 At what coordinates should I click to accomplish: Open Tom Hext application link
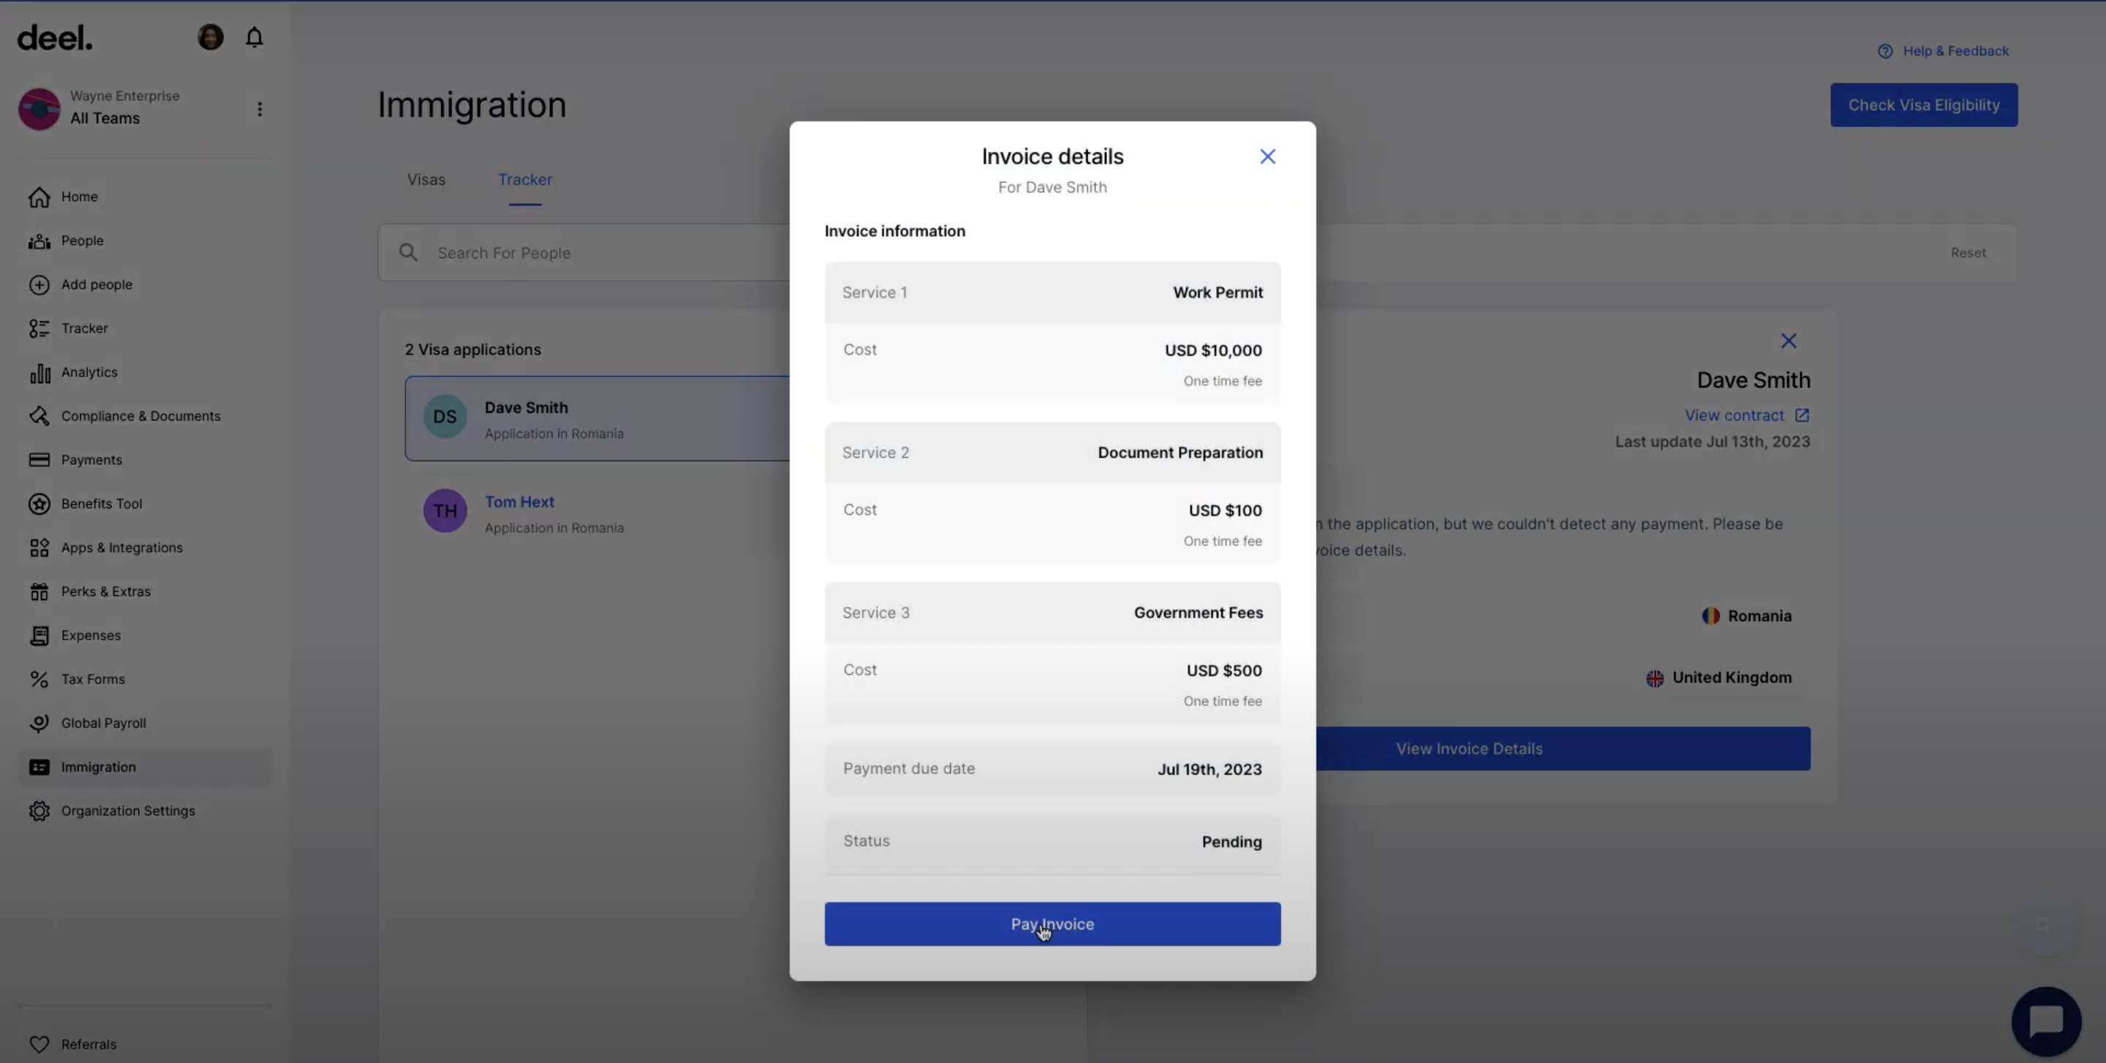tap(519, 502)
